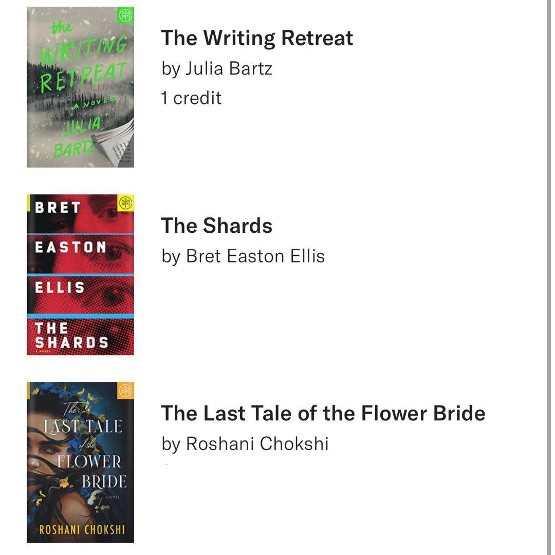
Task: Open The Writing Retreat title link
Action: [x=257, y=38]
